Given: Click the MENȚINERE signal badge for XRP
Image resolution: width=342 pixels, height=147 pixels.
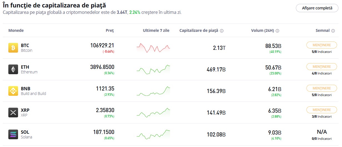Looking at the screenshot, I should [321, 110].
